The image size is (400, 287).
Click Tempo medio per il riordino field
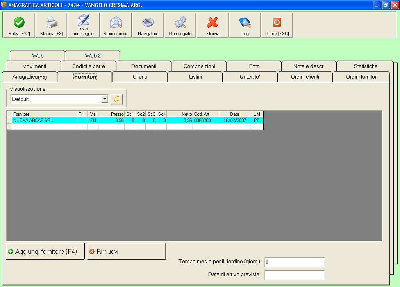tap(295, 262)
